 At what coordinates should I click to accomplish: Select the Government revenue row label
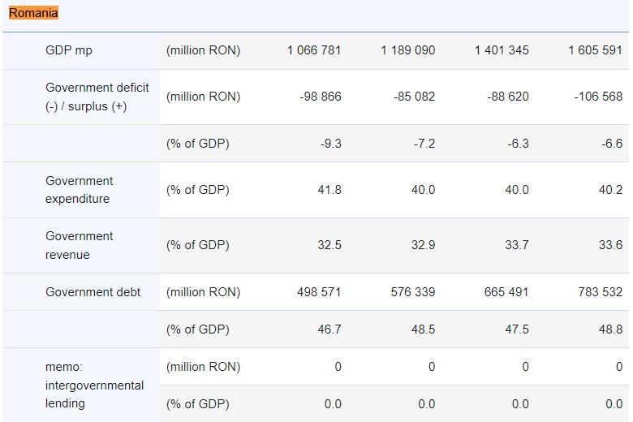(80, 245)
